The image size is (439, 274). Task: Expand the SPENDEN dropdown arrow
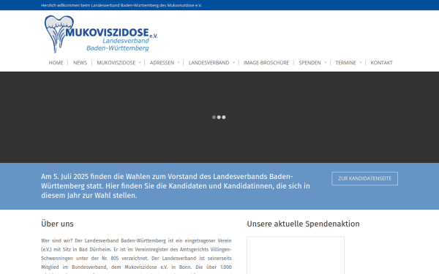[x=326, y=63]
